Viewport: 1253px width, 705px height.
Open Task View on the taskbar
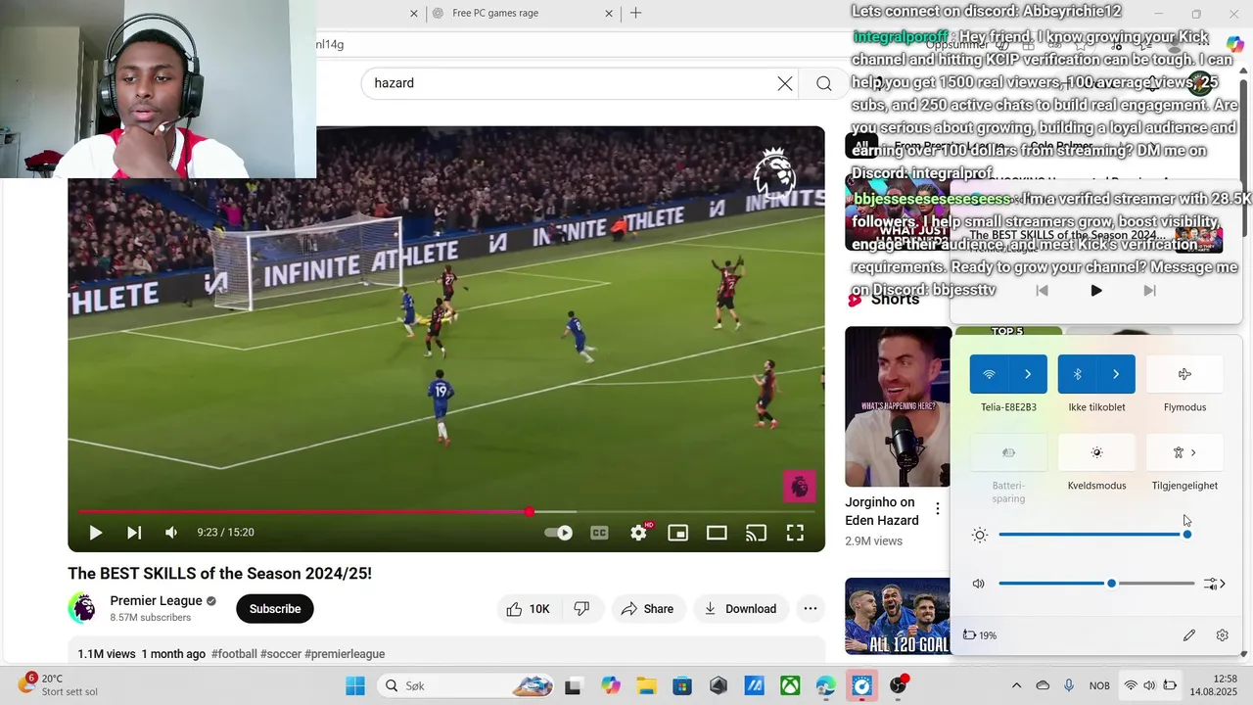pyautogui.click(x=573, y=685)
